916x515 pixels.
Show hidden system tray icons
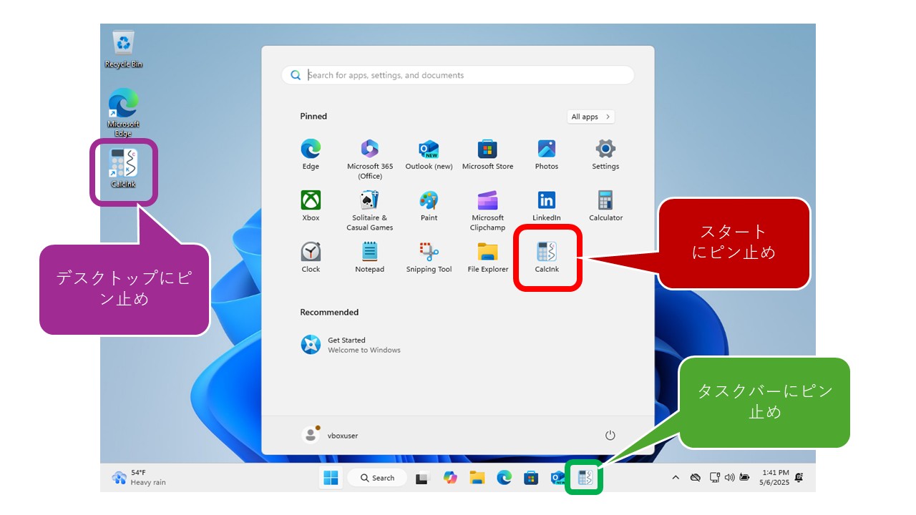tap(676, 478)
